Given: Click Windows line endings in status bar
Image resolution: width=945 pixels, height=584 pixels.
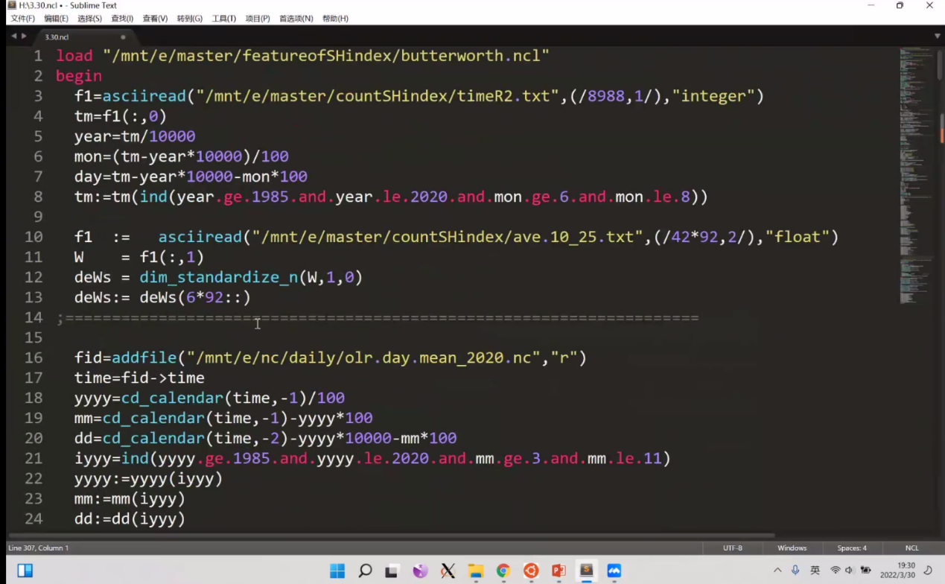Looking at the screenshot, I should [x=792, y=547].
